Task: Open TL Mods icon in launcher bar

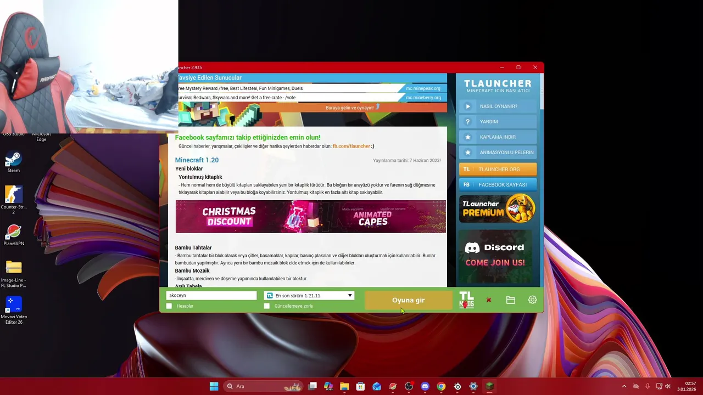Action: (466, 300)
